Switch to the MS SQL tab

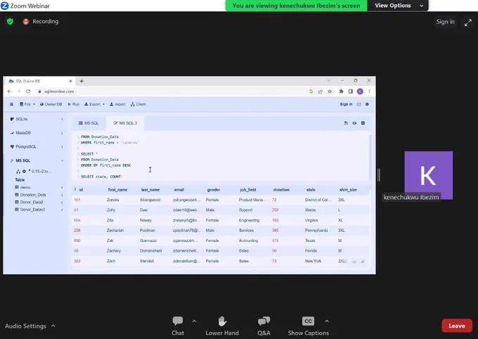(x=89, y=123)
